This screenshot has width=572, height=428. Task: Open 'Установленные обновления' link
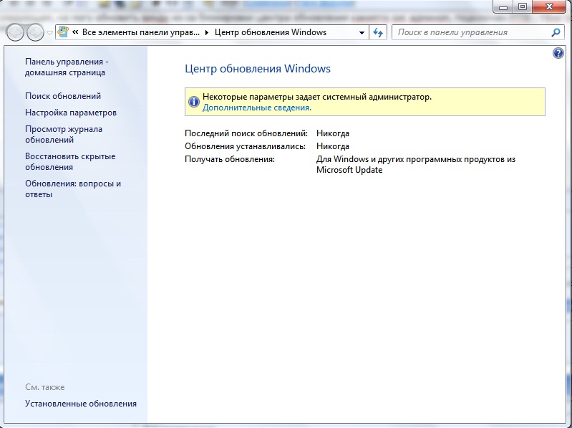pyautogui.click(x=81, y=404)
